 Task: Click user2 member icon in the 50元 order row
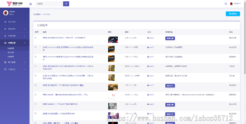coord(148,95)
